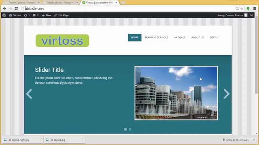Open the comments bubble in admin bar
This screenshot has height=145, width=259.
[36, 15]
